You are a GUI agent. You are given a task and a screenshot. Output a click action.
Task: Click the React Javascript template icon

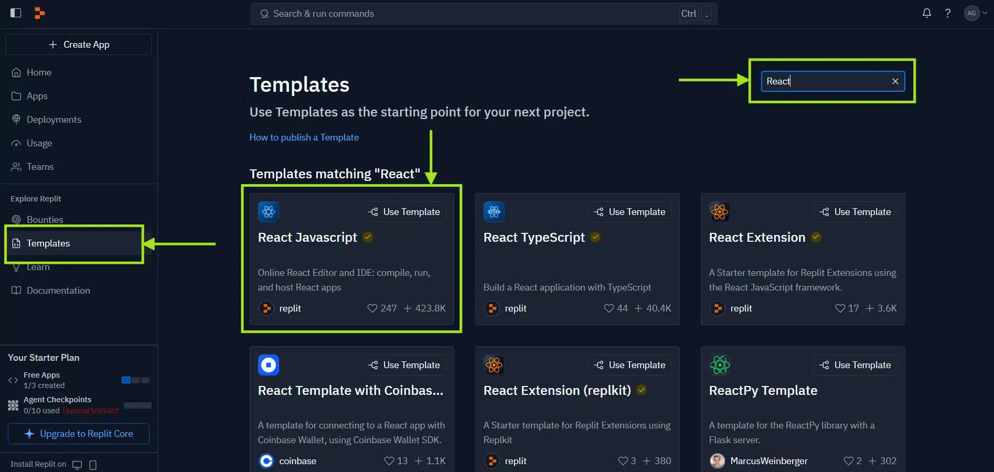coord(269,212)
